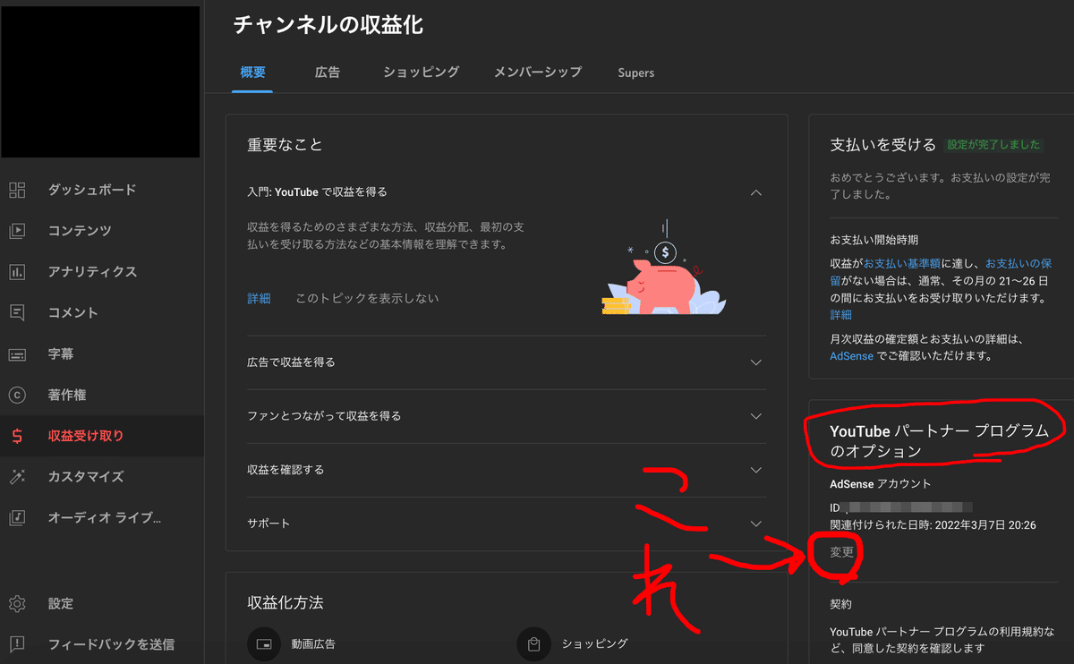Go to アナリティクス in the sidebar
The image size is (1074, 664).
pos(92,272)
